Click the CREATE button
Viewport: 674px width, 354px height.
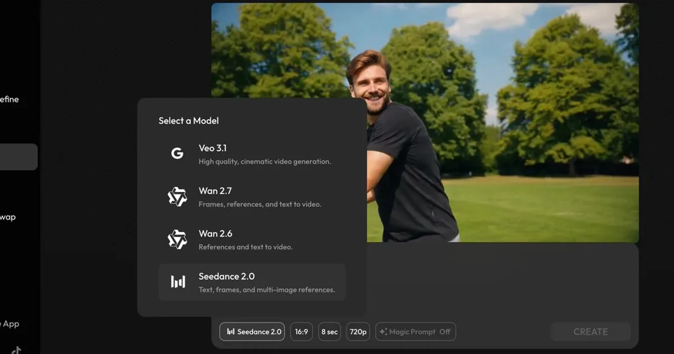click(x=591, y=332)
